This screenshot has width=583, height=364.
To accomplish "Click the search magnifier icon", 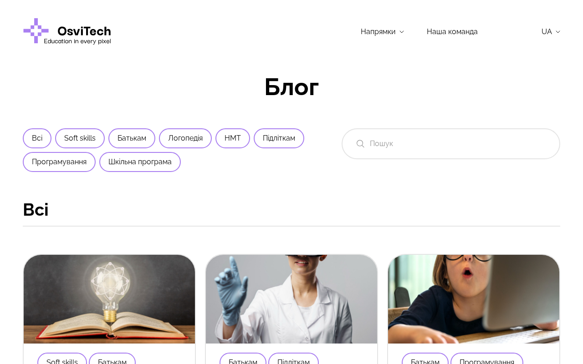I will click(360, 144).
